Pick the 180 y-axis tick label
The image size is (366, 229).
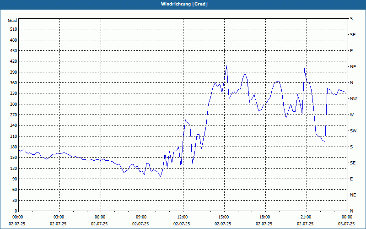coord(14,147)
